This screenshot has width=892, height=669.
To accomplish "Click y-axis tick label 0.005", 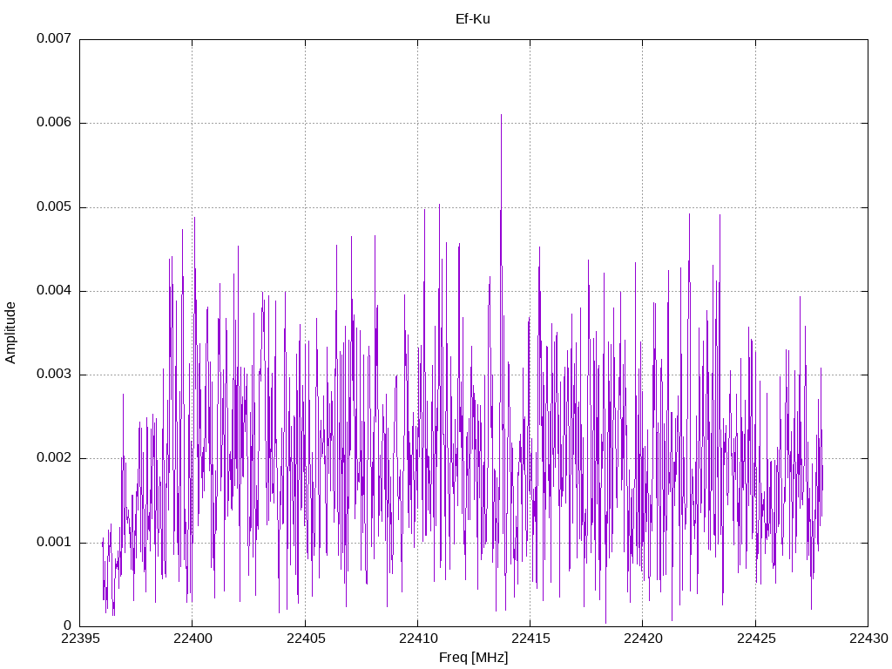I will (54, 206).
